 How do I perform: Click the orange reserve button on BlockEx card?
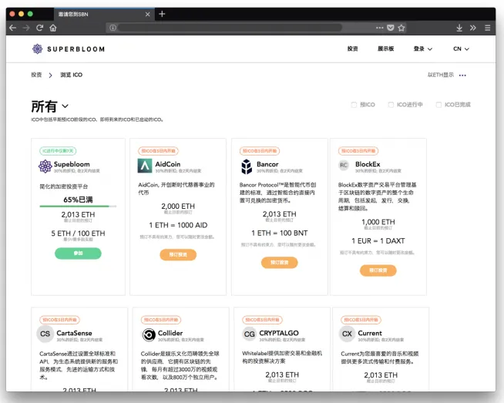point(378,270)
